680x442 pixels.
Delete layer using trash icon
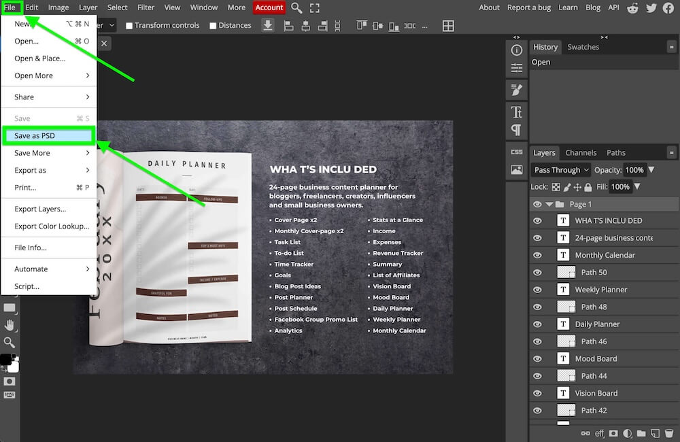pyautogui.click(x=668, y=433)
